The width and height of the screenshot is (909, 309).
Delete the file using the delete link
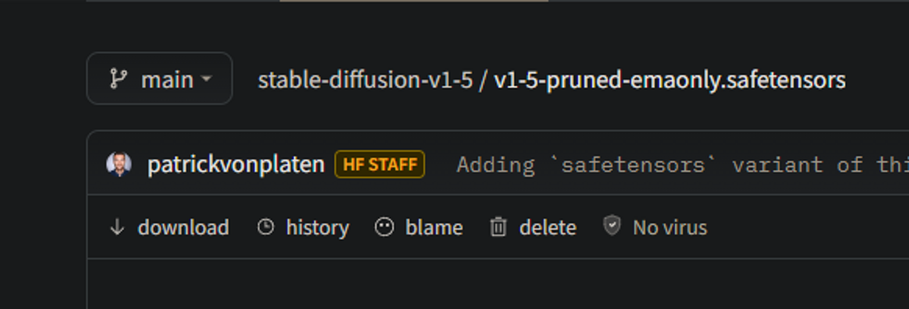point(548,227)
